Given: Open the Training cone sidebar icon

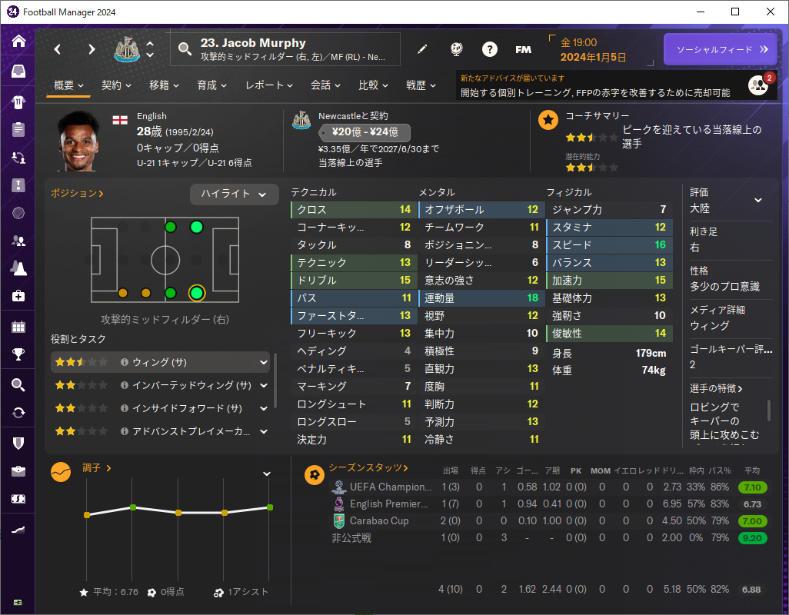Looking at the screenshot, I should [18, 268].
